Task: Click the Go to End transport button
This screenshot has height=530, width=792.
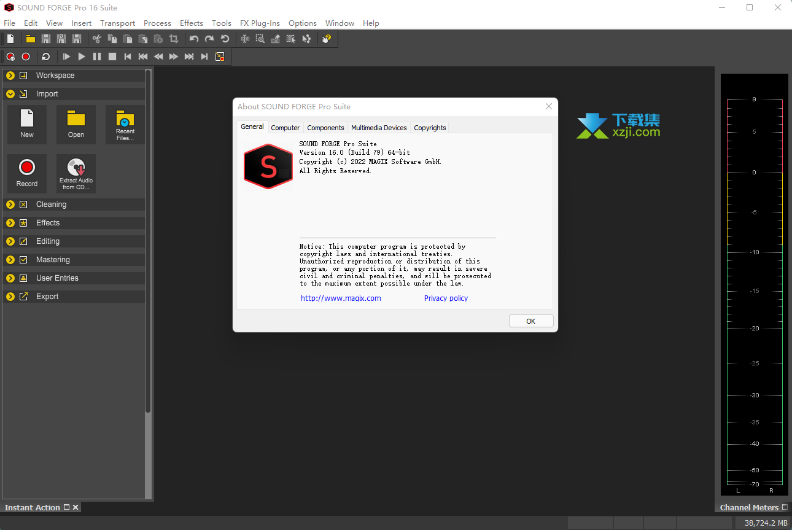Action: point(204,57)
